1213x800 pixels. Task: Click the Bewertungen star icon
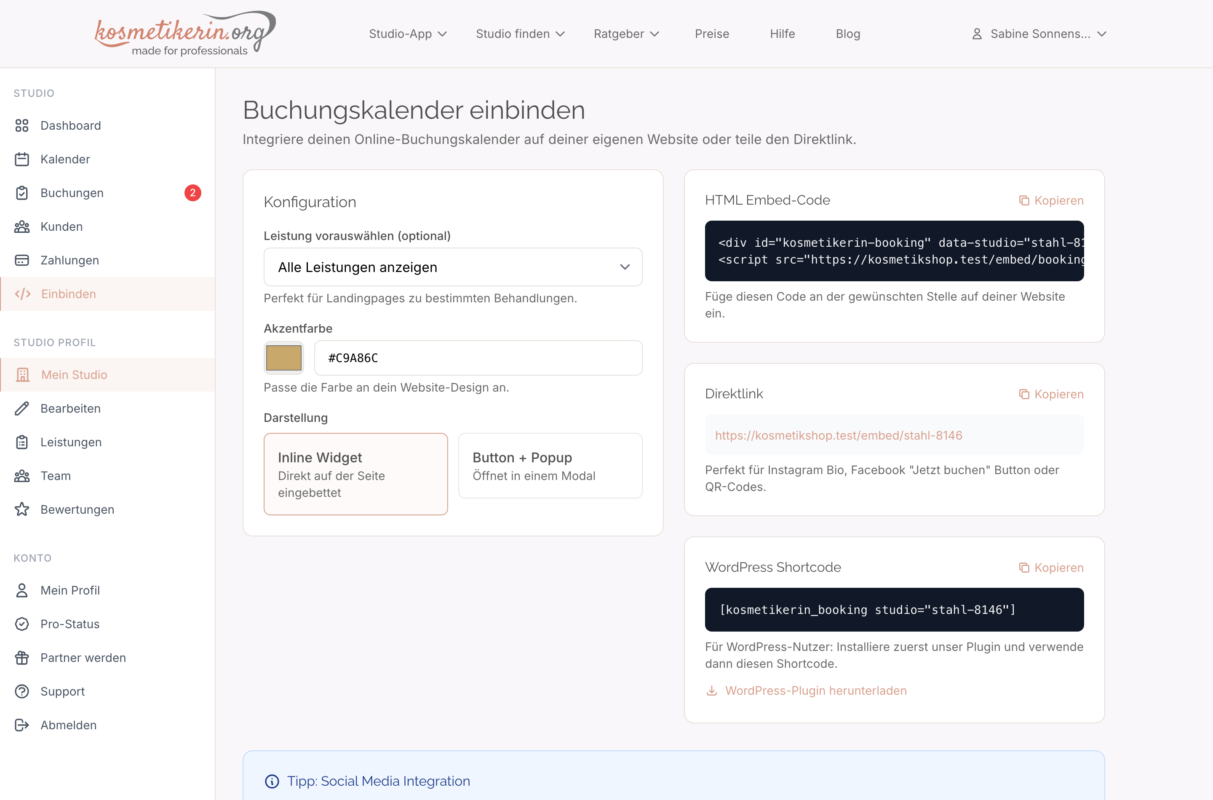[x=22, y=509]
